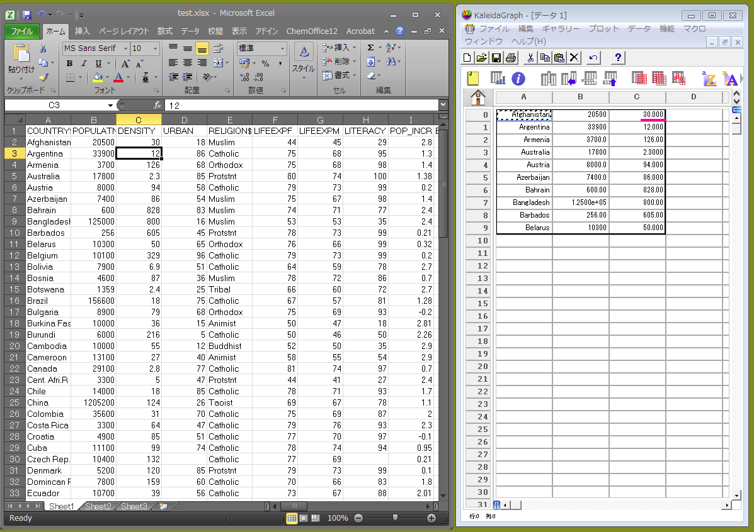Expand the Excel formula bar
The width and height of the screenshot is (754, 532).
pos(443,104)
